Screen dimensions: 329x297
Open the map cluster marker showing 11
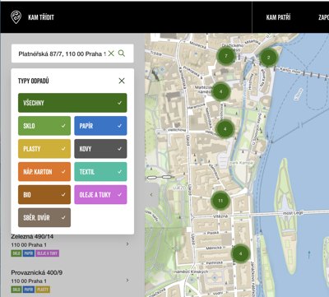(220, 201)
